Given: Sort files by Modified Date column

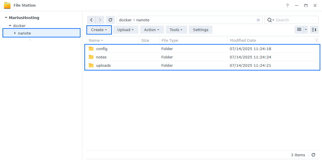Looking at the screenshot, I should click(271, 40).
